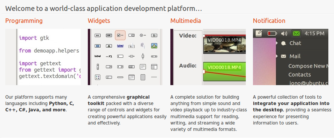Select the house image widget icon
The image size is (334, 138).
coord(154,46)
